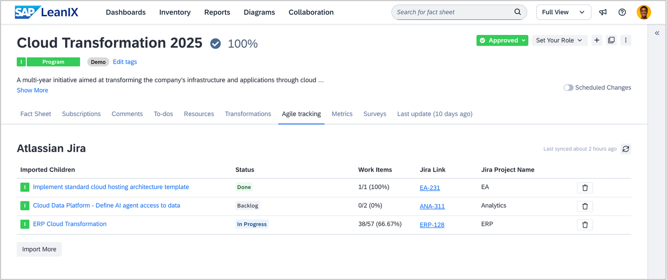This screenshot has height=280, width=667.
Task: Open the Dashboards menu
Action: point(126,12)
